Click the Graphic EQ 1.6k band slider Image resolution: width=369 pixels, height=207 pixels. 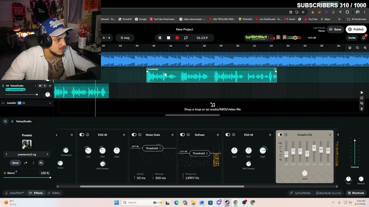pyautogui.click(x=314, y=149)
